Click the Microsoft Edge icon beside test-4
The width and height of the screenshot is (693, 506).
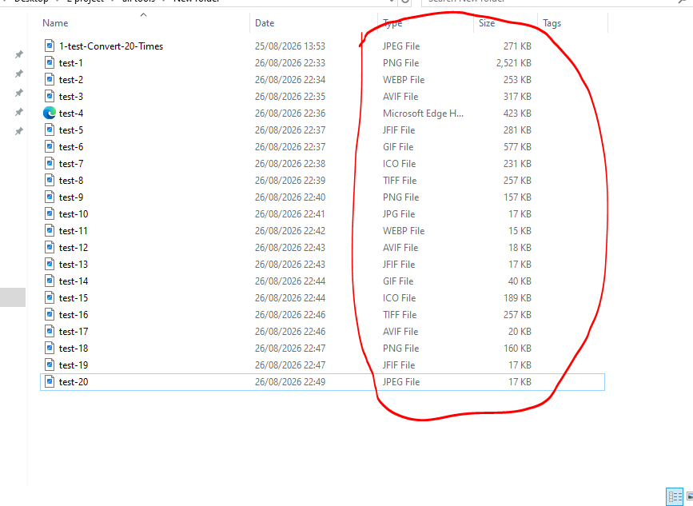point(50,114)
